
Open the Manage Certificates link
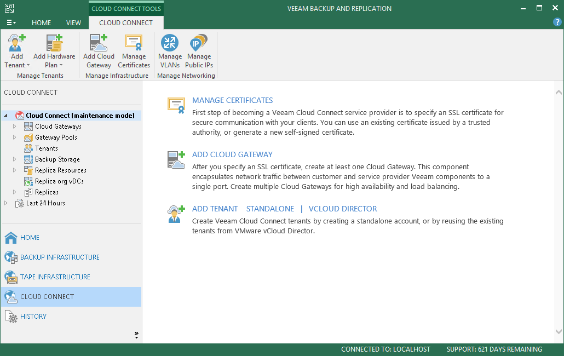tap(232, 100)
